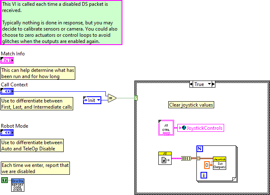Click the DrvrStn Report Code State VI
The height and width of the screenshot is (195, 270).
point(18,185)
